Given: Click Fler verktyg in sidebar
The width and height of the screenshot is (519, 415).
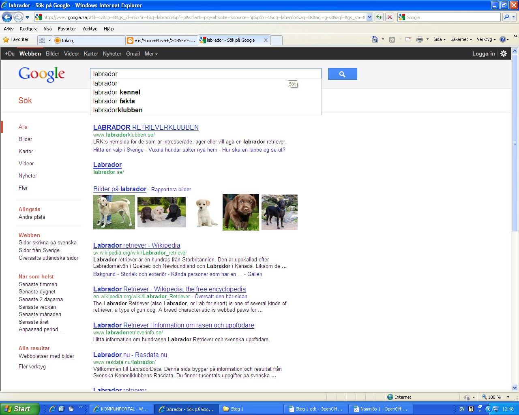Looking at the screenshot, I should (32, 366).
